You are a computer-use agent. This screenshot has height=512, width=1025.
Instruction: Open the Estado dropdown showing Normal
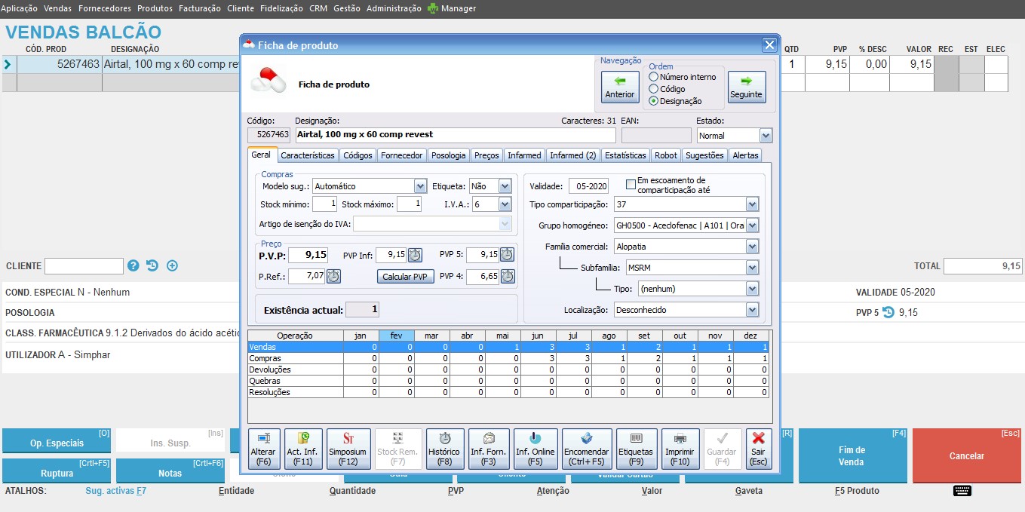click(x=766, y=136)
